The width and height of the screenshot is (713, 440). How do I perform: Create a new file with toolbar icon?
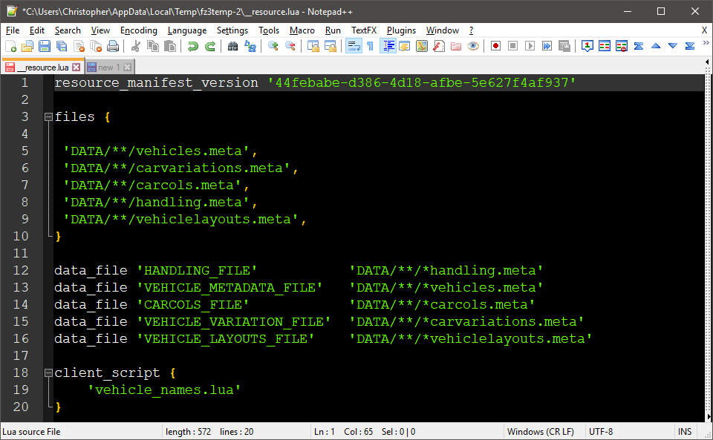[x=10, y=46]
